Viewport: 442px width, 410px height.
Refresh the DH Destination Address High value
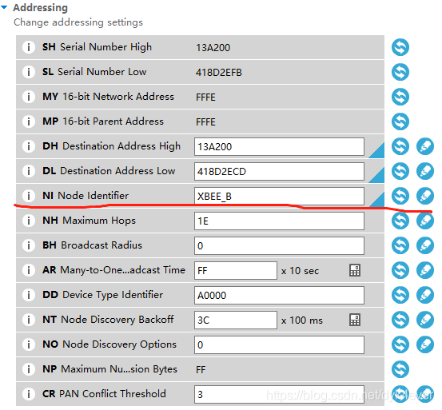[x=400, y=146]
